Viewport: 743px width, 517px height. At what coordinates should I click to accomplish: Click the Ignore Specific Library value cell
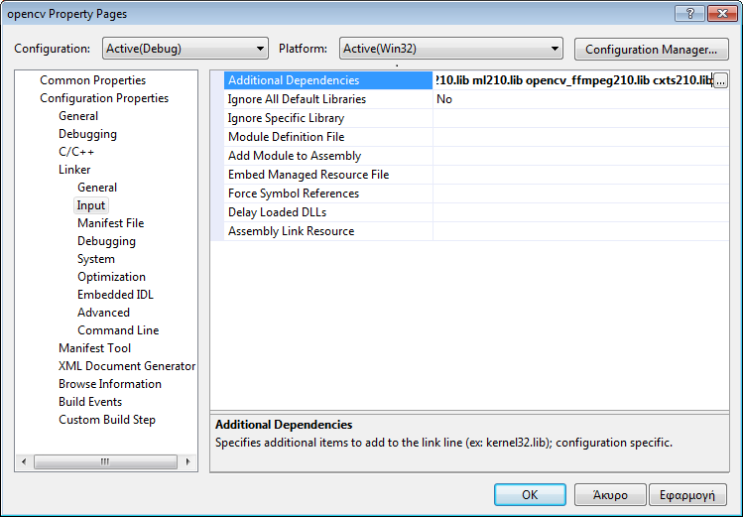581,118
